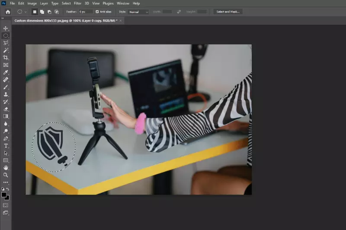Select the Hand tool
Image resolution: width=346 pixels, height=230 pixels.
[6, 168]
